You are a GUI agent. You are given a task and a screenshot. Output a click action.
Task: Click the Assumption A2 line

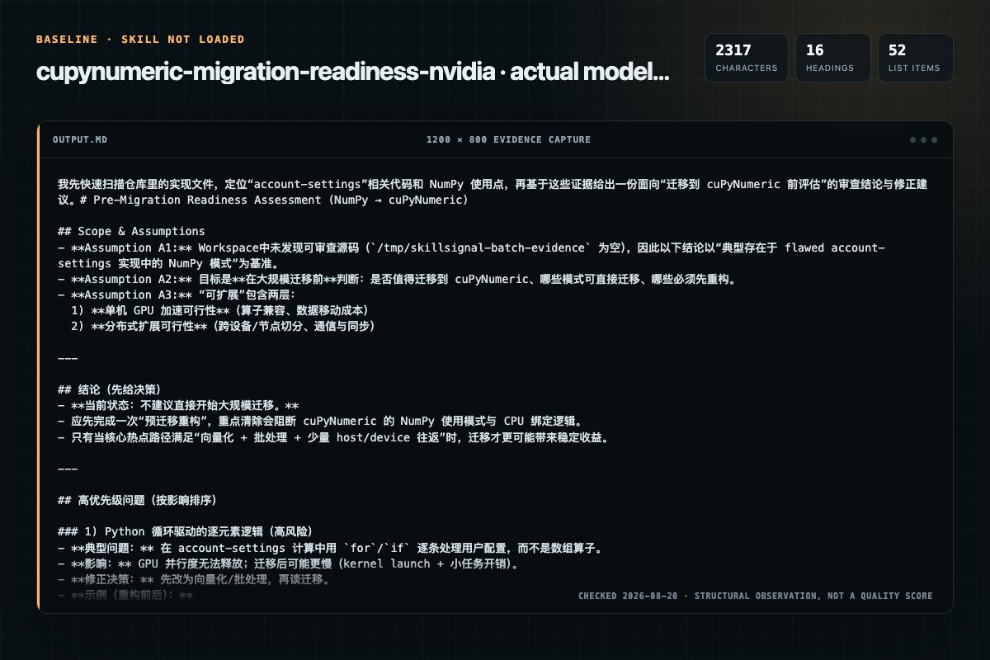(x=396, y=279)
